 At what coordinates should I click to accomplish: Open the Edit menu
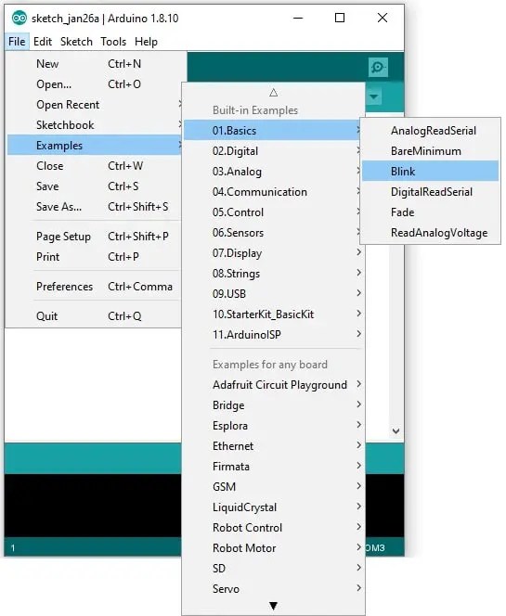click(43, 41)
